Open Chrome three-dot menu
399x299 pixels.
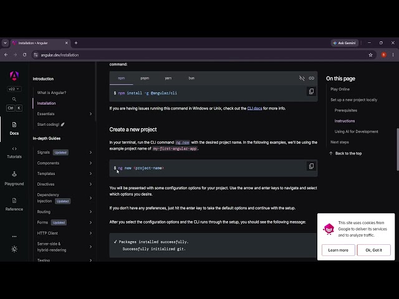click(393, 55)
